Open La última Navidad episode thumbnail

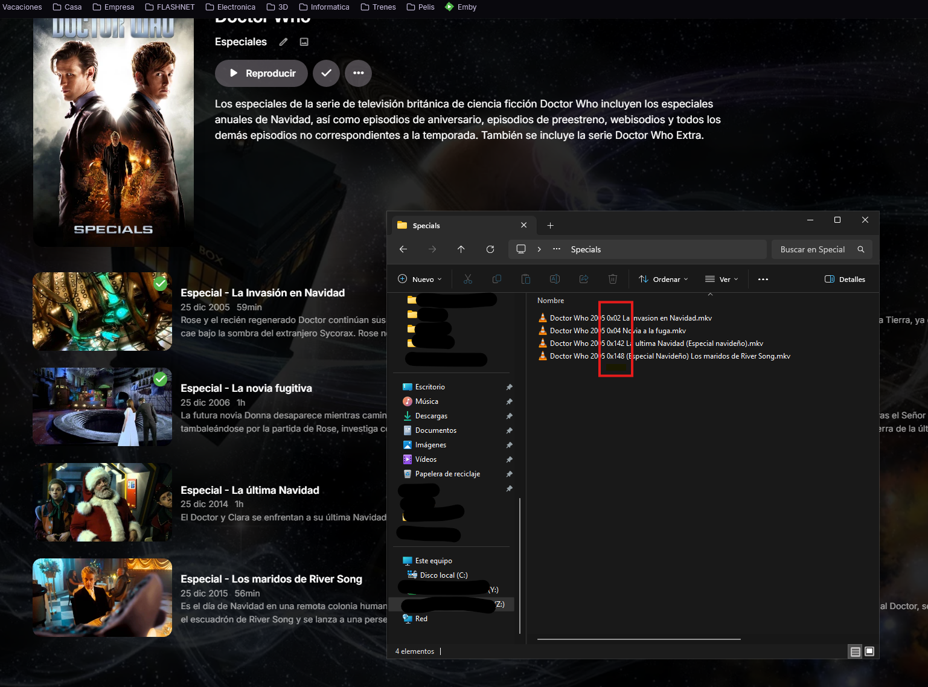pyautogui.click(x=102, y=502)
